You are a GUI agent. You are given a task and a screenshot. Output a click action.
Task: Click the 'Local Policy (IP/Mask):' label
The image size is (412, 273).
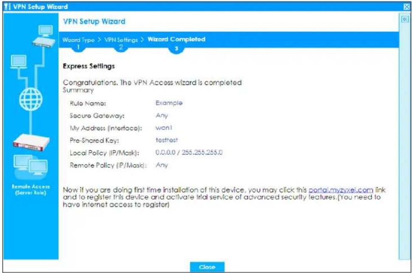[x=104, y=153]
